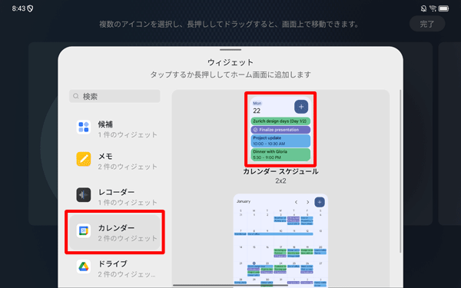Click '2 件のウィジェット' under メモ
Viewport: 461px width, 288px height.
[128, 167]
